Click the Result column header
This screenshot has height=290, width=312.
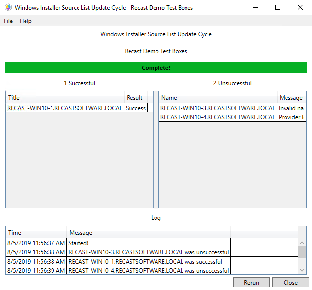tap(136, 98)
